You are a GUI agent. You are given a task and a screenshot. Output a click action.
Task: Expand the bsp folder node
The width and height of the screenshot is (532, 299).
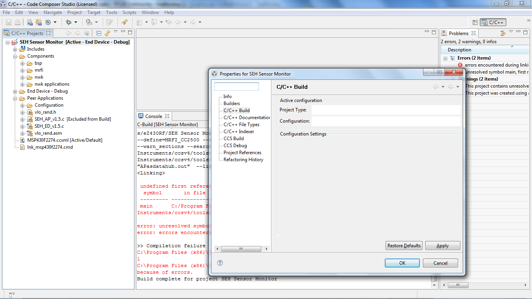pos(23,63)
